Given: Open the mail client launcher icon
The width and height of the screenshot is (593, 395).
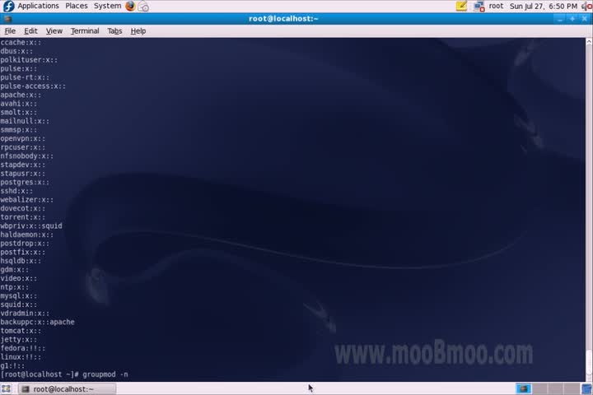Looking at the screenshot, I should click(143, 7).
